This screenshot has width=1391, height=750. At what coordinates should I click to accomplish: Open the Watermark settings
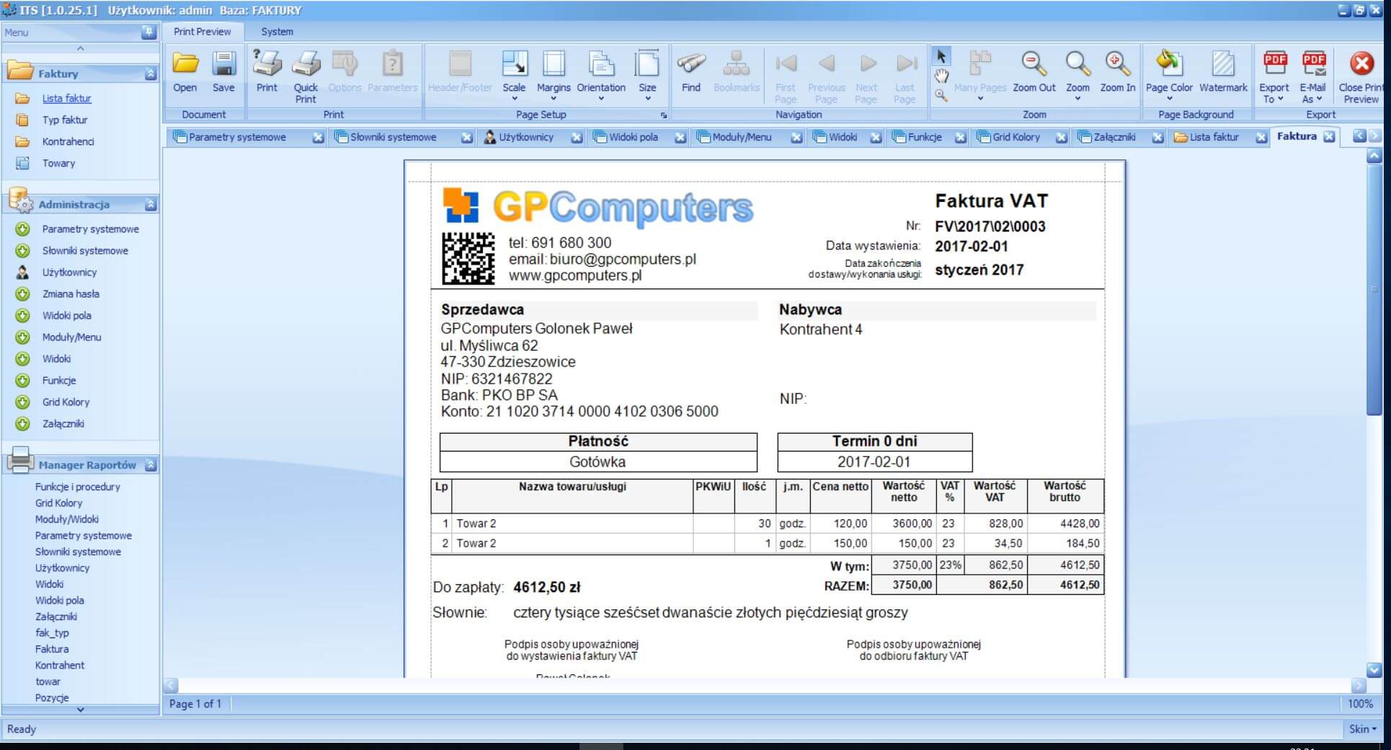coord(1222,66)
